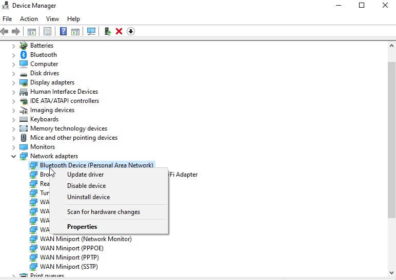Select WAN Miniport (Network Monitor)
This screenshot has height=280, width=396.
coord(86,239)
